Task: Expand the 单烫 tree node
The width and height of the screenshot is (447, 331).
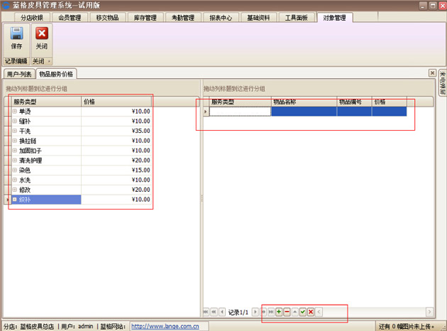Action: pyautogui.click(x=15, y=112)
